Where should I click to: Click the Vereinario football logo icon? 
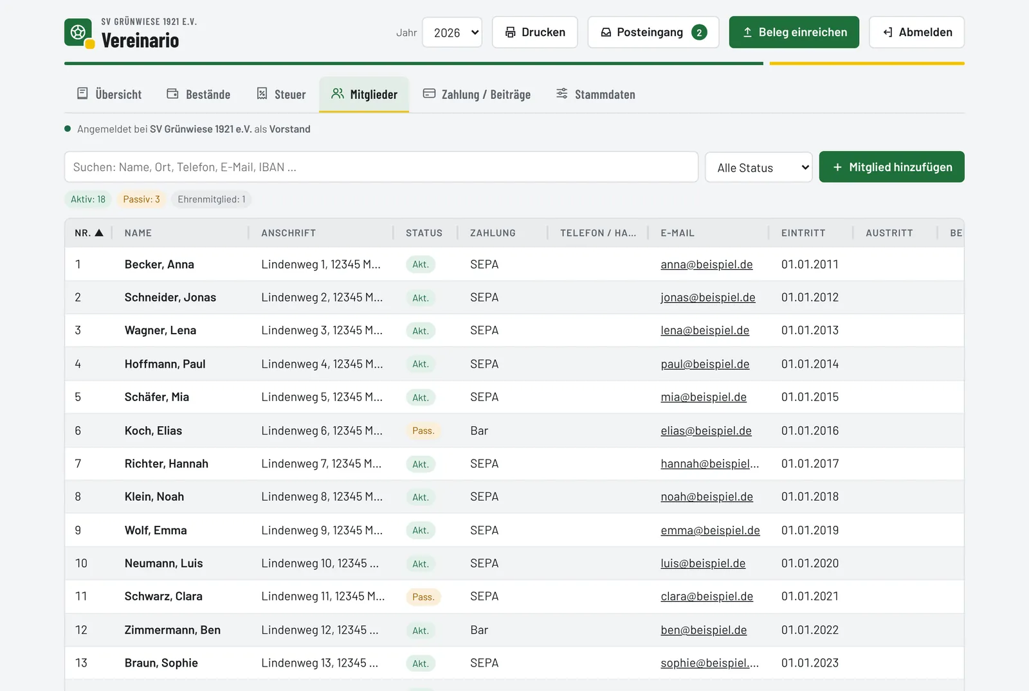click(x=78, y=32)
